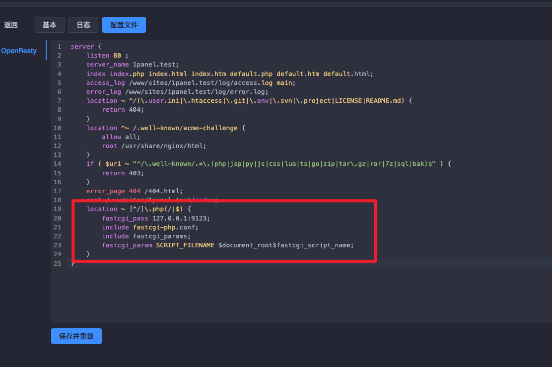Click the 'listen 80' line in editor
Image resolution: width=552 pixels, height=367 pixels.
click(107, 55)
